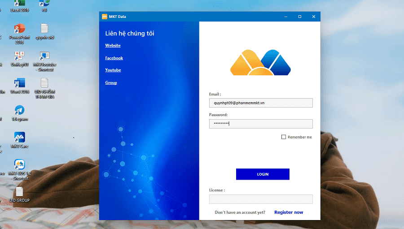Select the quynh uid text file
404x229 pixels.
pos(44,31)
